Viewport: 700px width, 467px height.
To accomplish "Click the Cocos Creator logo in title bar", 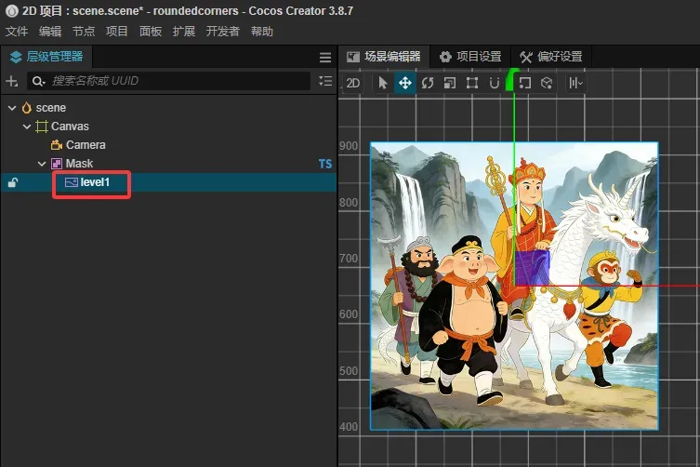I will (11, 11).
